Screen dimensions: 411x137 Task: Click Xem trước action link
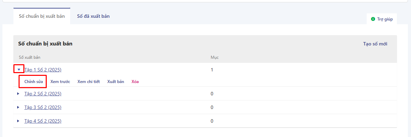(60, 82)
